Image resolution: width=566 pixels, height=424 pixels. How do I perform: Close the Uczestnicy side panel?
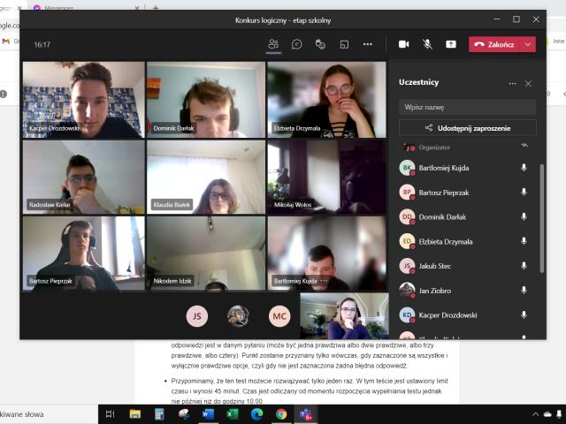(x=528, y=84)
